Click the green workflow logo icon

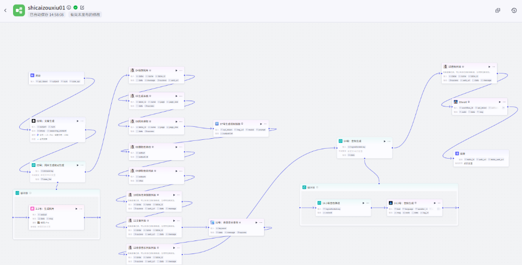tap(19, 10)
